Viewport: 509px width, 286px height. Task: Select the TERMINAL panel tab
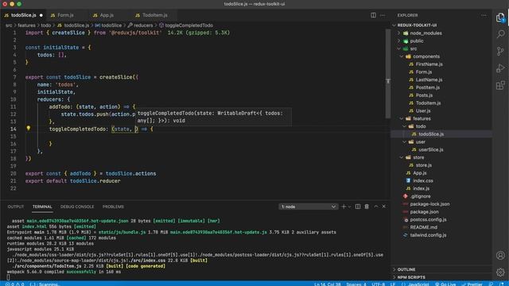click(42, 207)
